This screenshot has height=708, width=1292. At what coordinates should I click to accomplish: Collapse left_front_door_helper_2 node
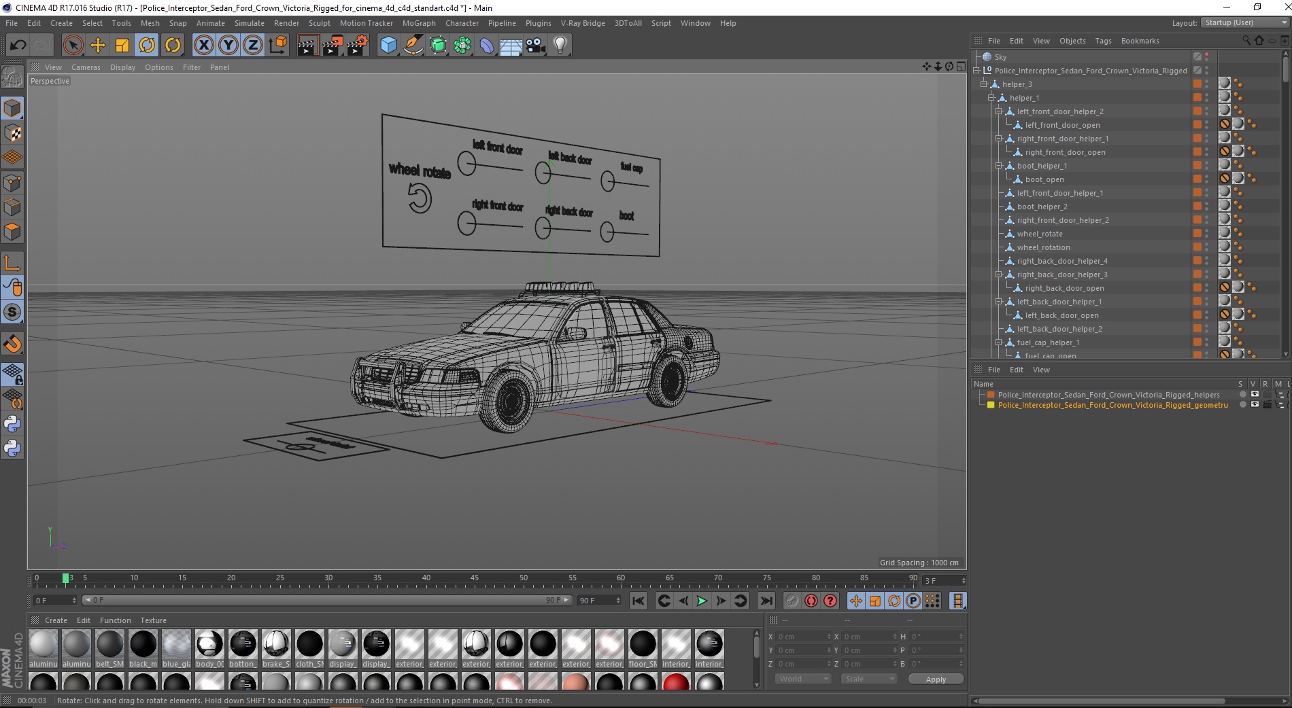coord(998,111)
